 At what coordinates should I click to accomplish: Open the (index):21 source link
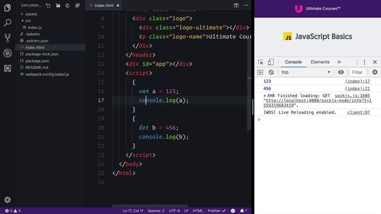357,89
